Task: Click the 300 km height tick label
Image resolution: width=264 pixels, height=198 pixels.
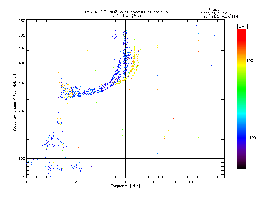Action: [22, 83]
